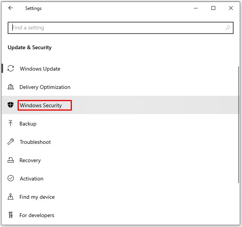Click the Activation checkmark circle icon
The image size is (242, 227).
[x=11, y=179]
